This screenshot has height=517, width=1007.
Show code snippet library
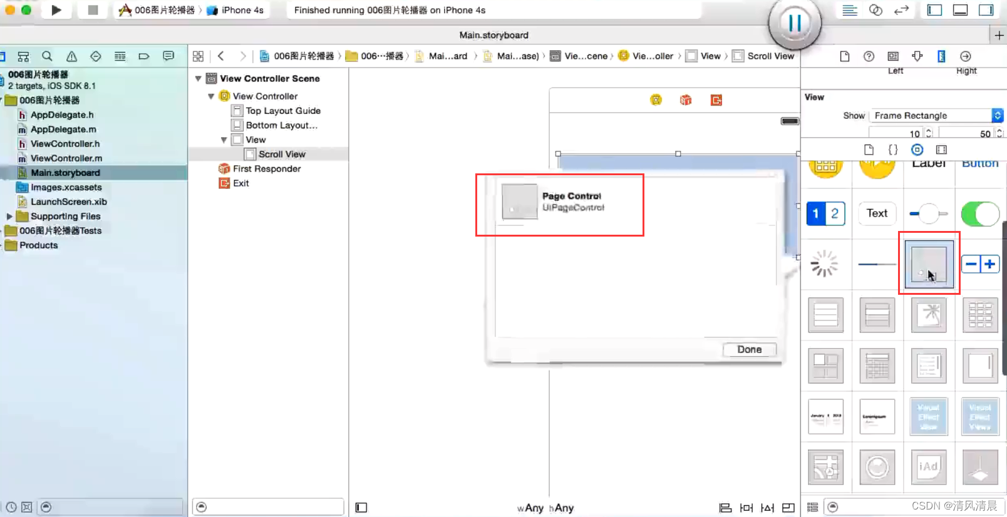[893, 150]
